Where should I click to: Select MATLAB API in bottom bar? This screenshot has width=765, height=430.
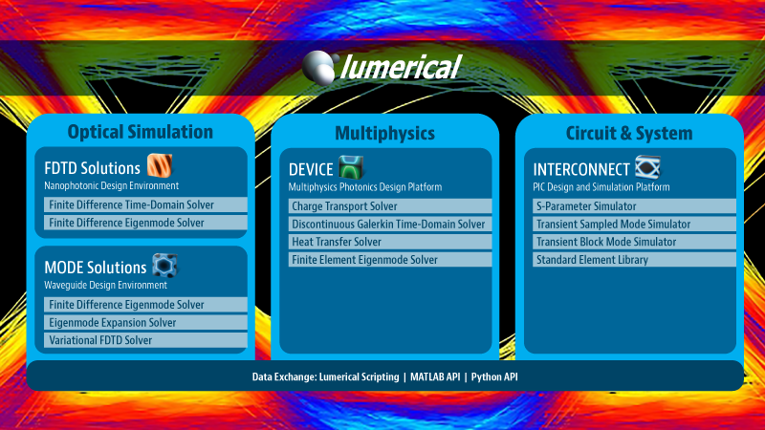[435, 376]
